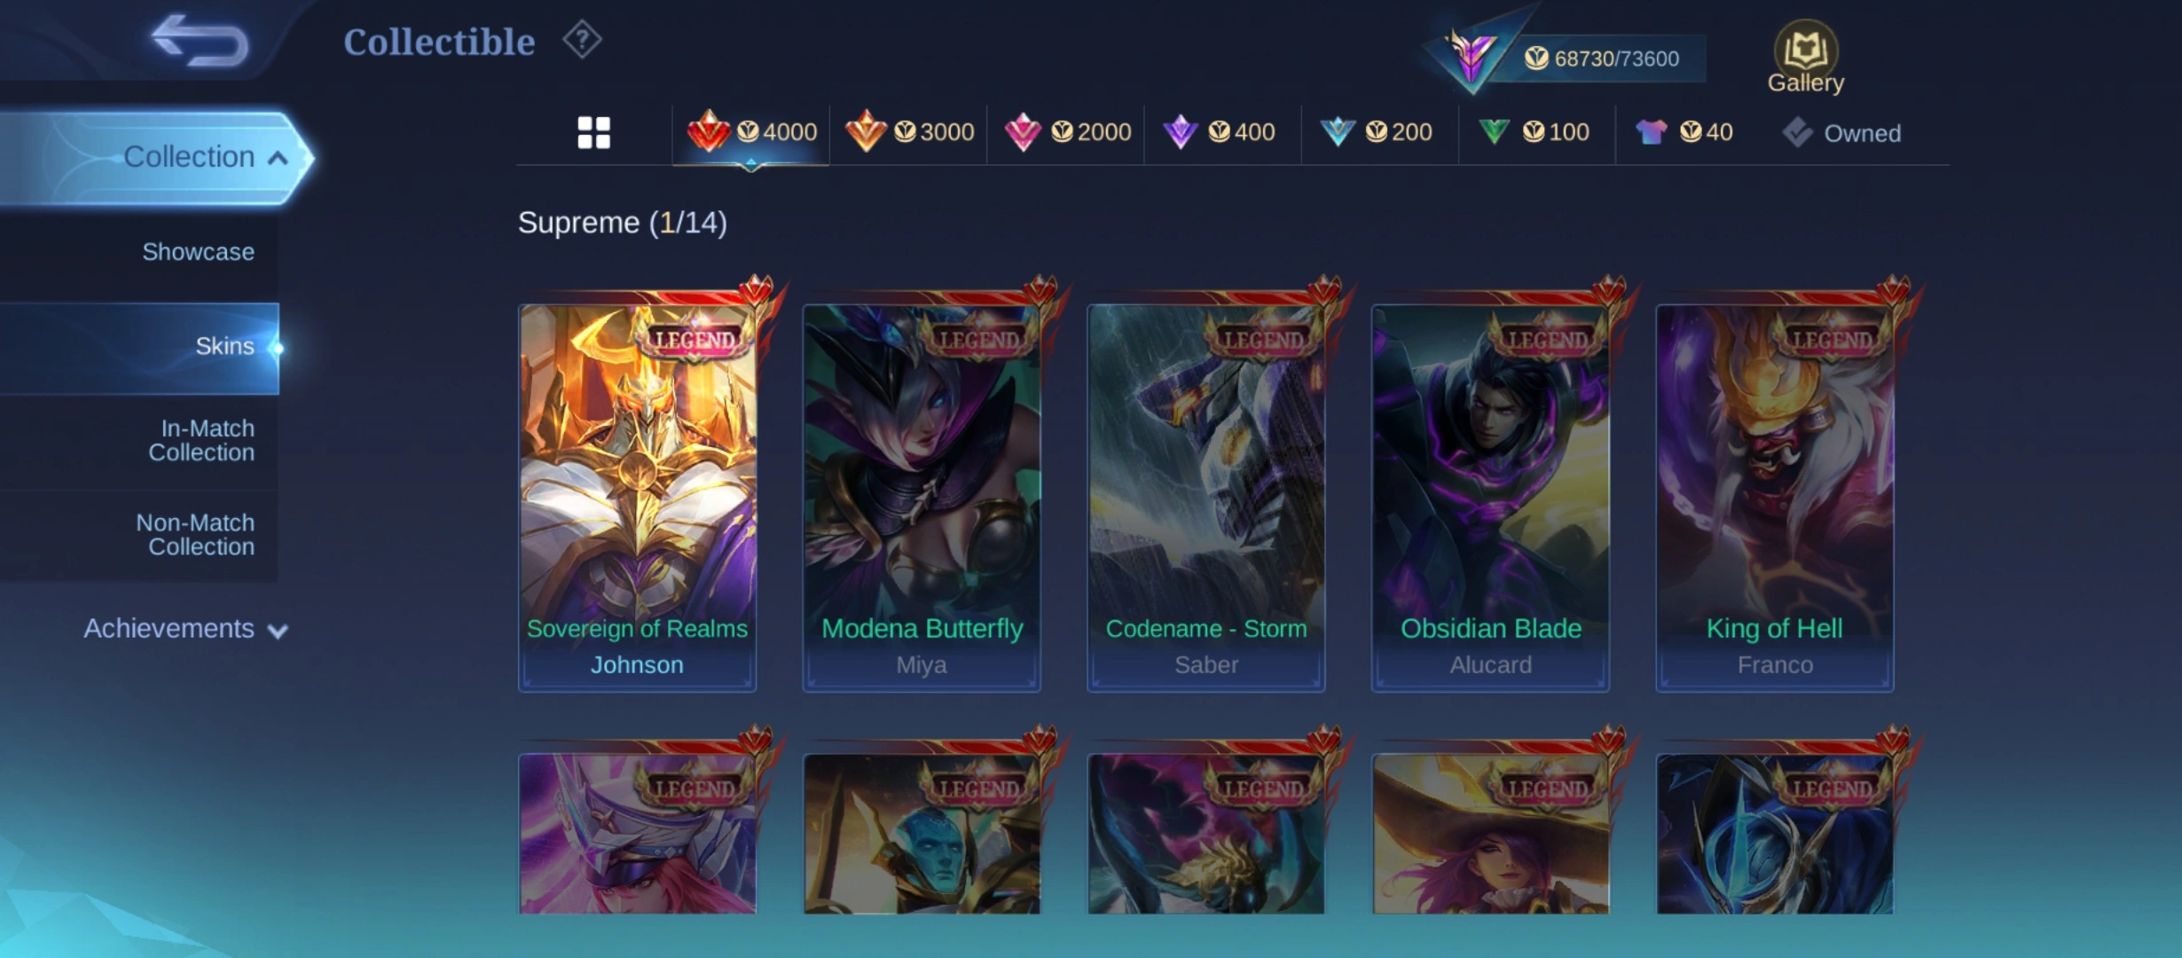
Task: Expand the Achievements section
Action: (x=185, y=629)
